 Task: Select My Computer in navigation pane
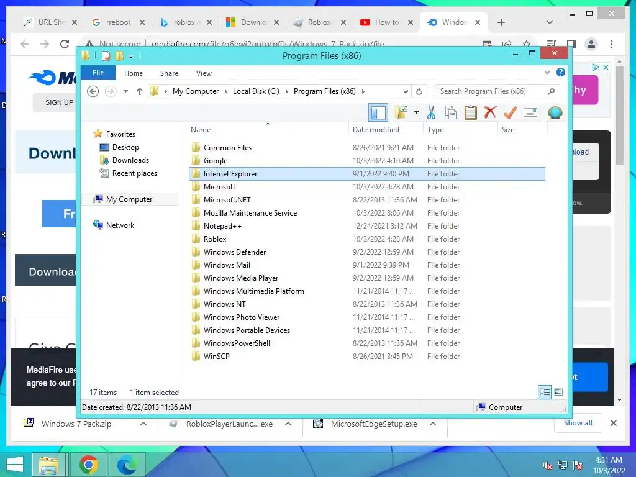coord(130,199)
